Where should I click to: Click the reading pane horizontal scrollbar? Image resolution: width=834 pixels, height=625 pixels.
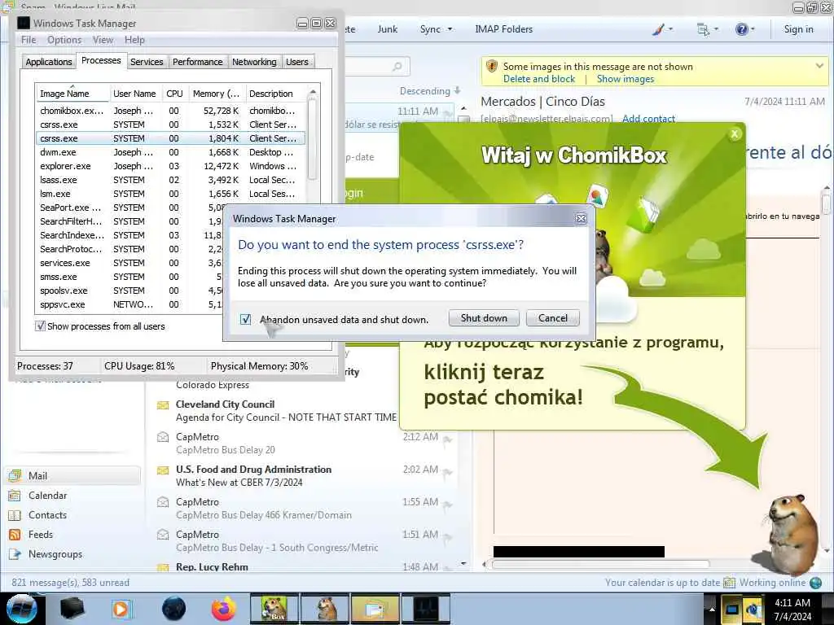pos(599,564)
